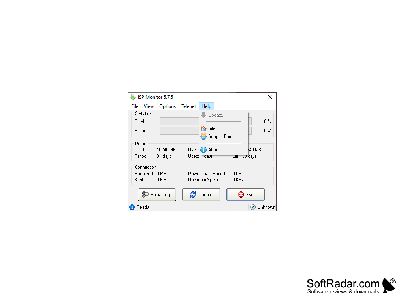This screenshot has width=405, height=304.
Task: Close the open Help menu
Action: click(206, 106)
